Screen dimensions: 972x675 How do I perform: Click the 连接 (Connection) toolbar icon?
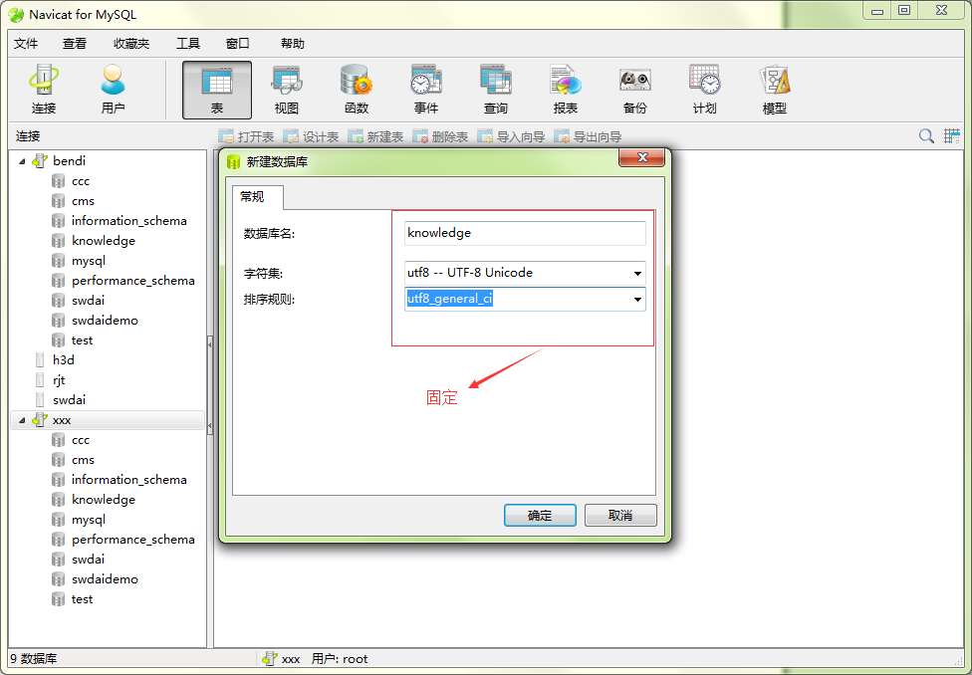[44, 90]
